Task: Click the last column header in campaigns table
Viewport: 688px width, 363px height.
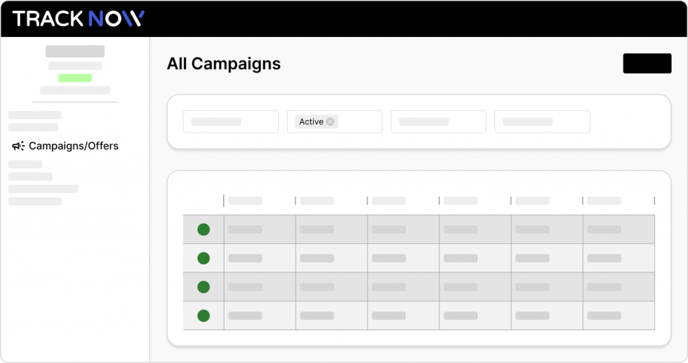Action: click(x=604, y=201)
